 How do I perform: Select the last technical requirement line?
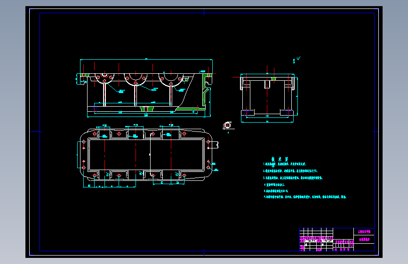[x=304, y=197]
